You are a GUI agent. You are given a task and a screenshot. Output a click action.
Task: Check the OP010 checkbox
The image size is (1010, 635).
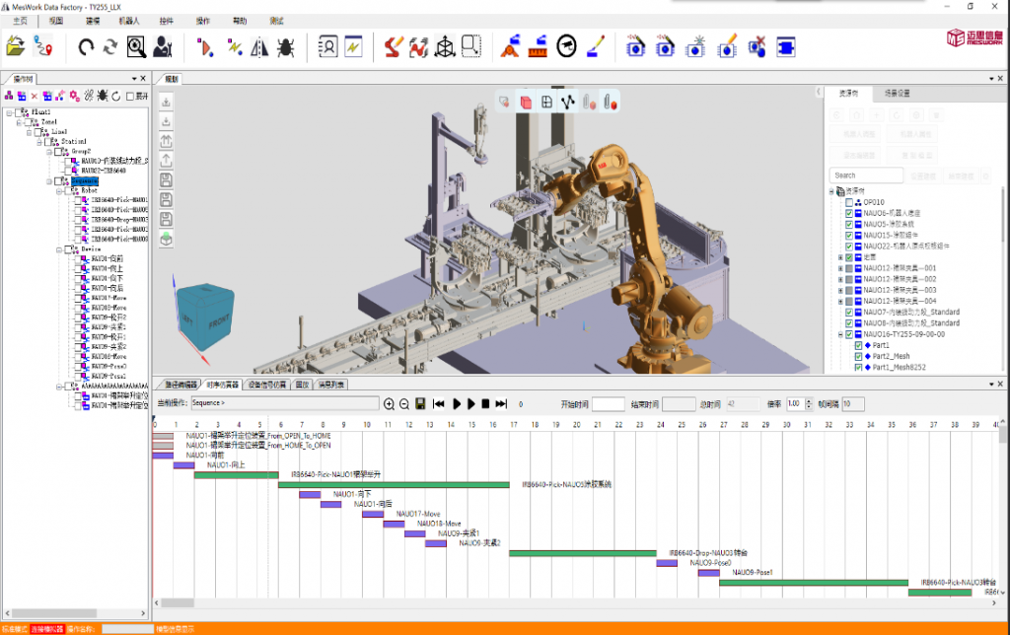(849, 202)
